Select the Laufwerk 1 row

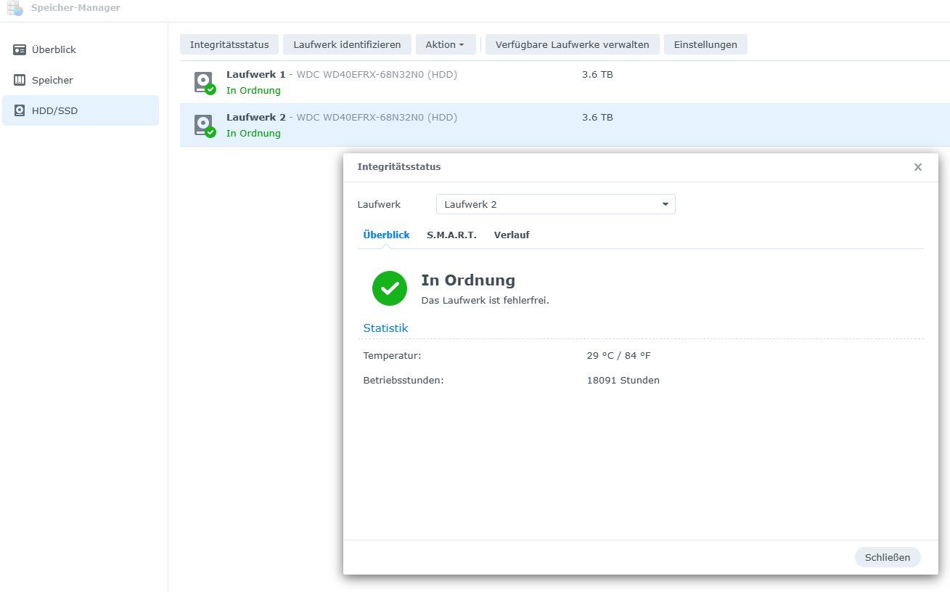[565, 82]
